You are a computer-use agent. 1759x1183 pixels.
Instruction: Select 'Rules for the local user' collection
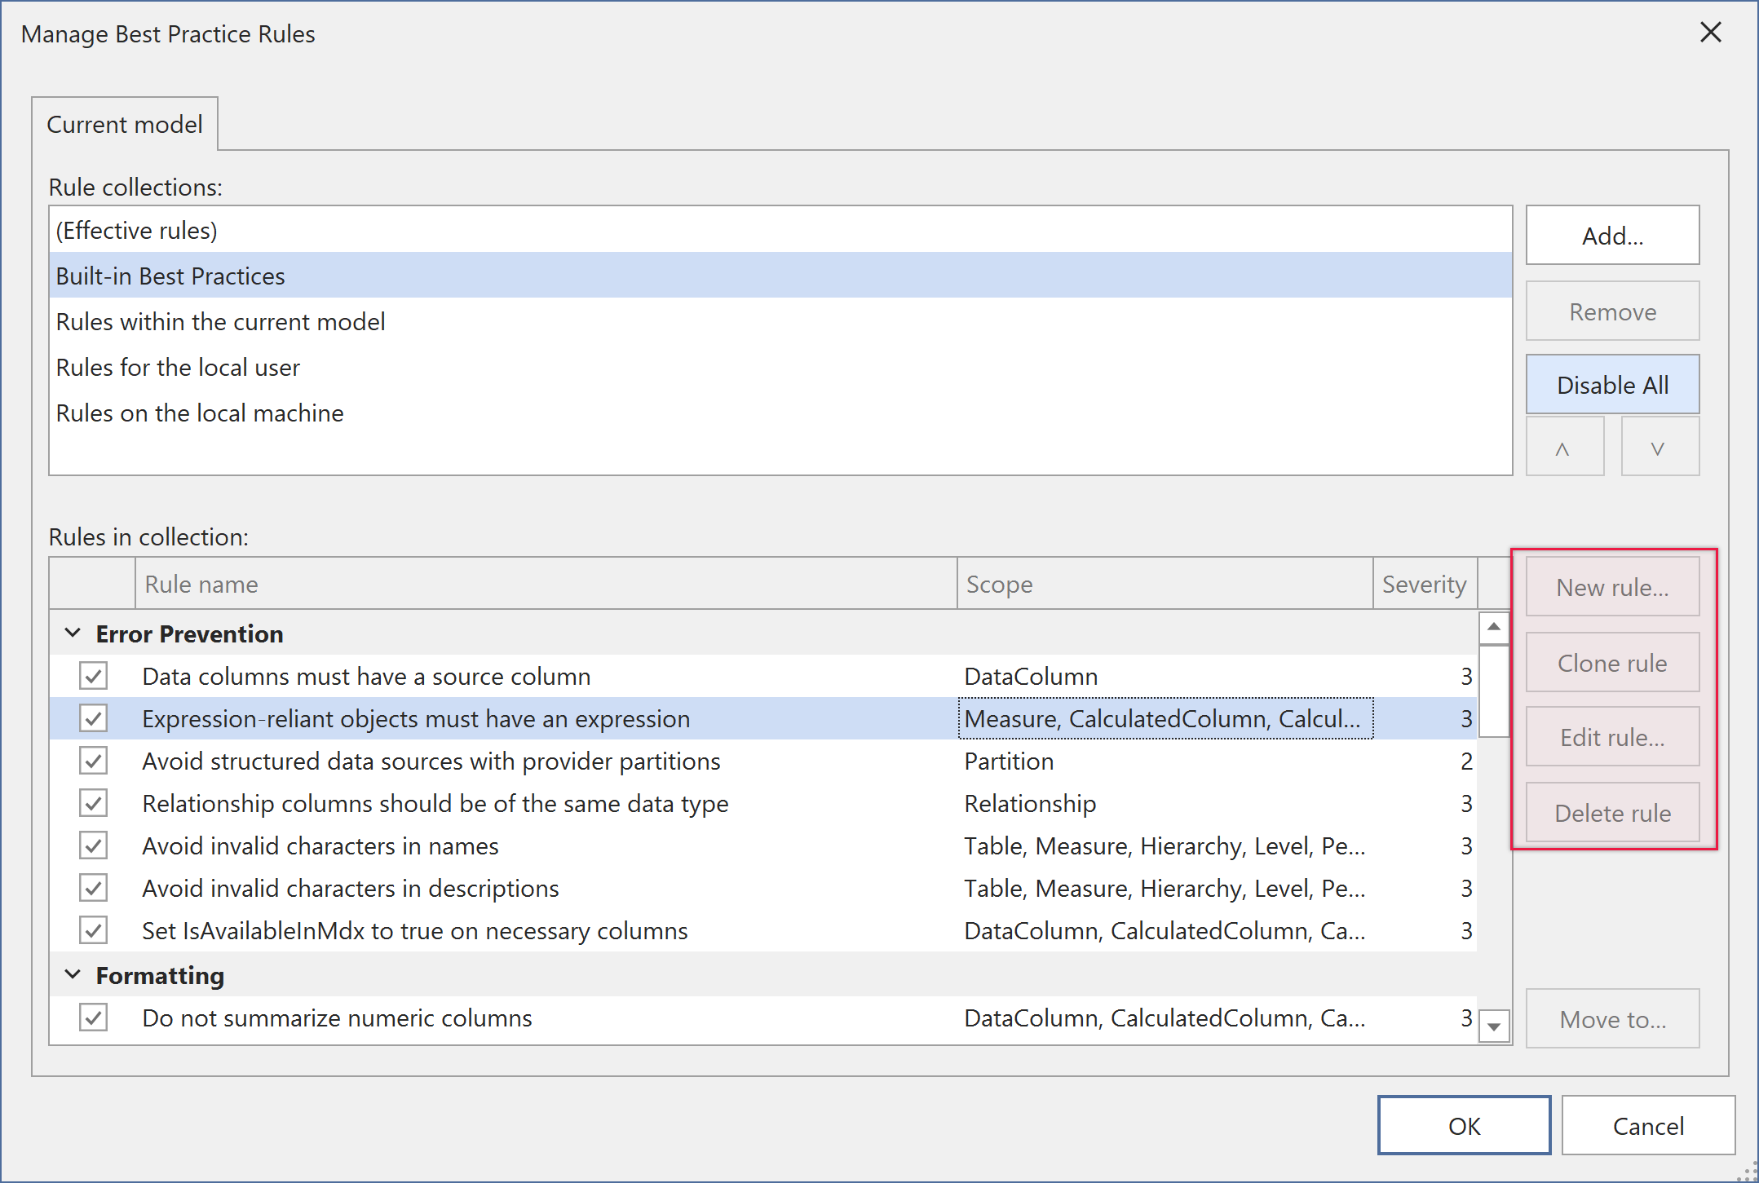pyautogui.click(x=178, y=367)
